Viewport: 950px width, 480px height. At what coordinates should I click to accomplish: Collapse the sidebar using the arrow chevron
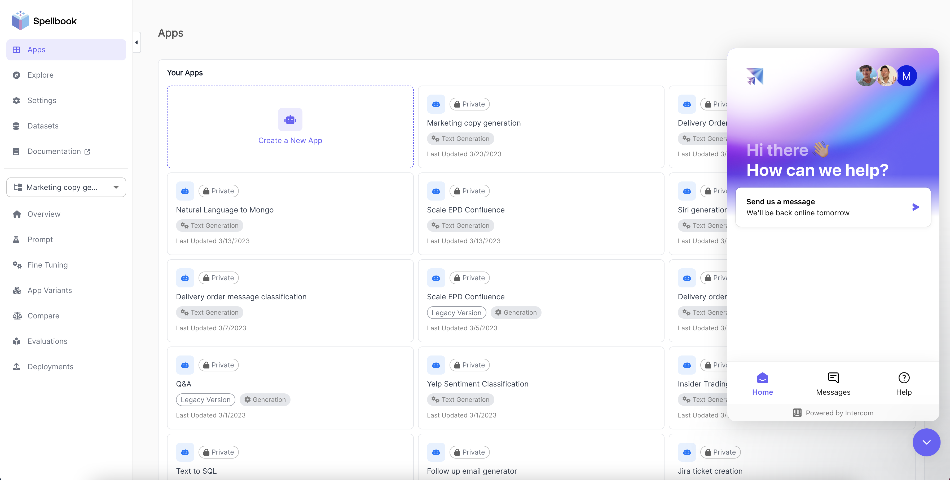point(136,42)
